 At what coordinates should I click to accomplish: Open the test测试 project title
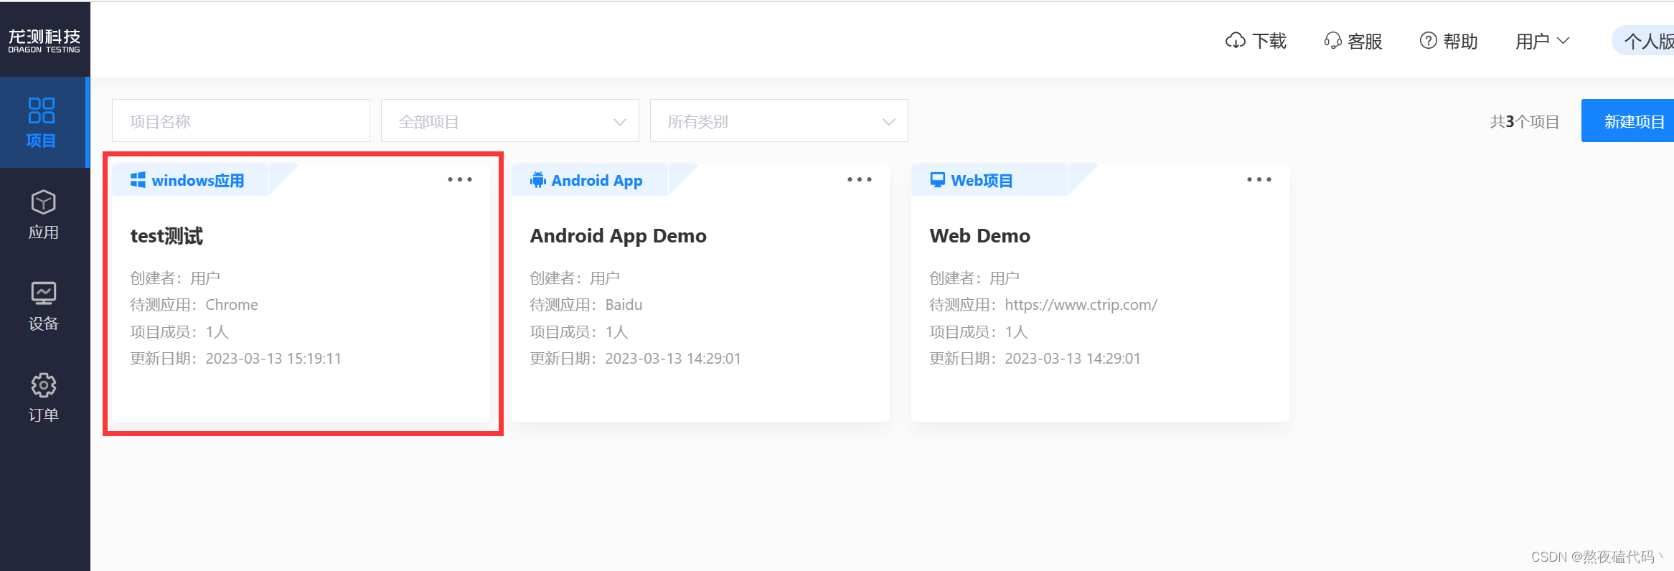pyautogui.click(x=166, y=236)
